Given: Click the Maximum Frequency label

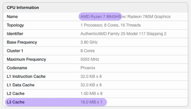Looking at the screenshot, I should [x=26, y=59].
